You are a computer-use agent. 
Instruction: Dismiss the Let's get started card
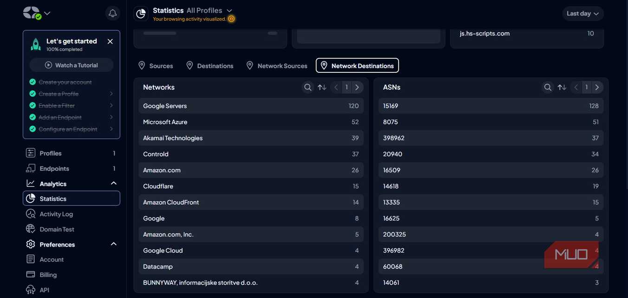(110, 41)
